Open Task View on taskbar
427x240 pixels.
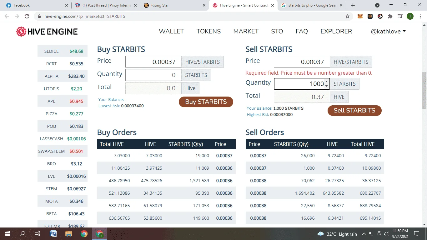point(37,234)
